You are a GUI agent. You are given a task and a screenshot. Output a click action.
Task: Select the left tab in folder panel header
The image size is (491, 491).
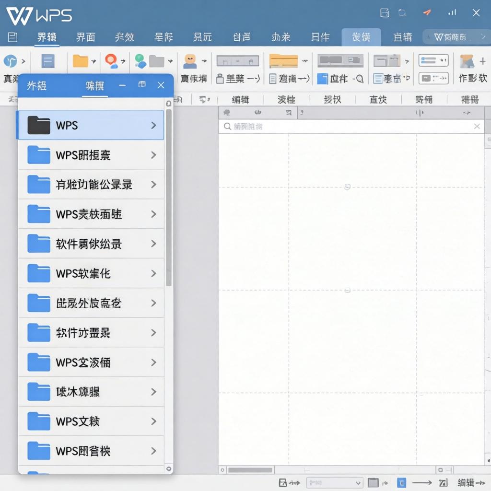pyautogui.click(x=36, y=85)
